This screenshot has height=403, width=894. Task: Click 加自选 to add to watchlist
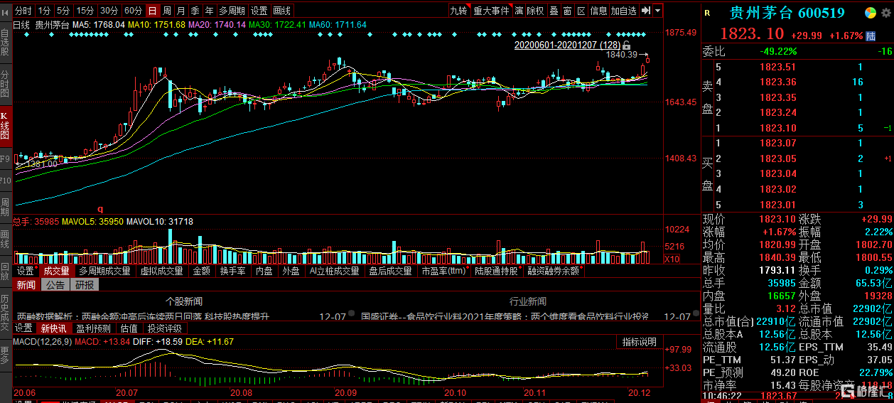[624, 11]
